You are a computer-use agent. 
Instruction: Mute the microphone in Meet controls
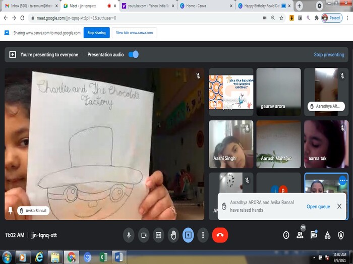(129, 235)
